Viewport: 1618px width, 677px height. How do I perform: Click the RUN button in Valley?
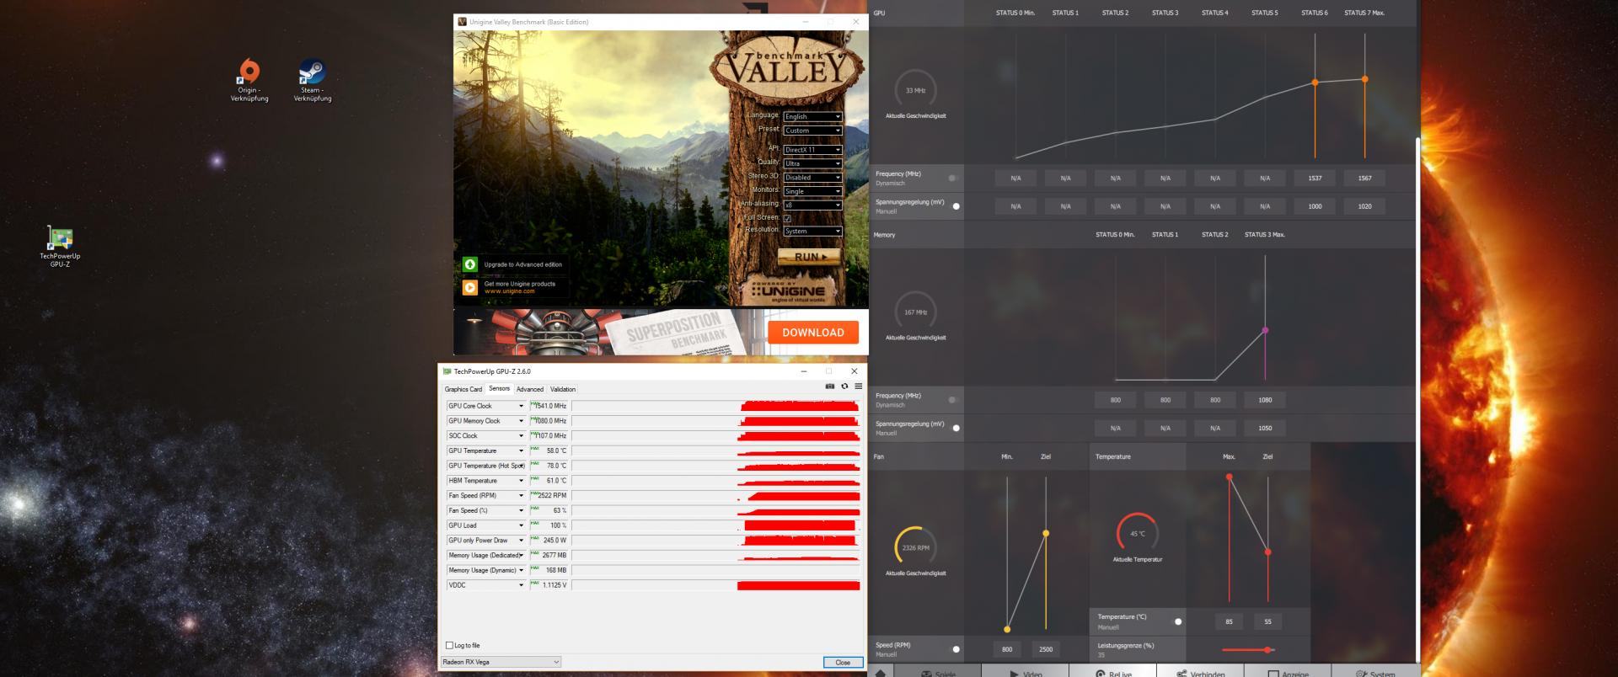point(809,257)
